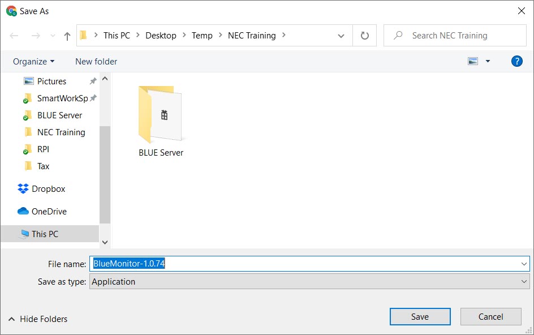Screen dimensions: 534x335
Task: Open previous locations address dropdown
Action: 341,36
